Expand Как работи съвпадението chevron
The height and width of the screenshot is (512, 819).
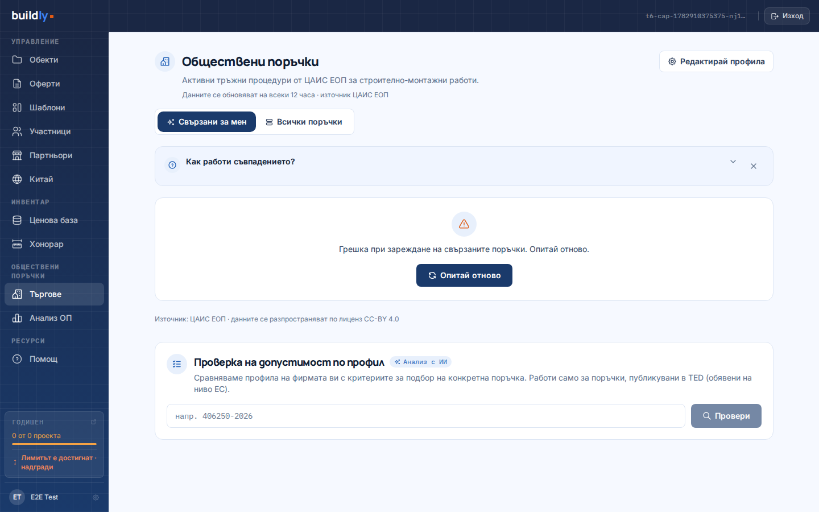point(733,162)
